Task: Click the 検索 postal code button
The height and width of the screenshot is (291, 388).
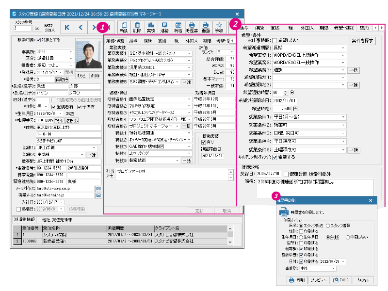Action: coord(59,120)
